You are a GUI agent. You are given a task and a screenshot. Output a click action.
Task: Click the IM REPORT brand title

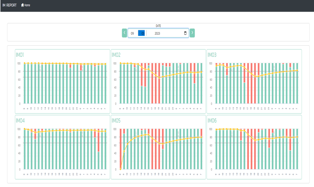tap(9, 5)
